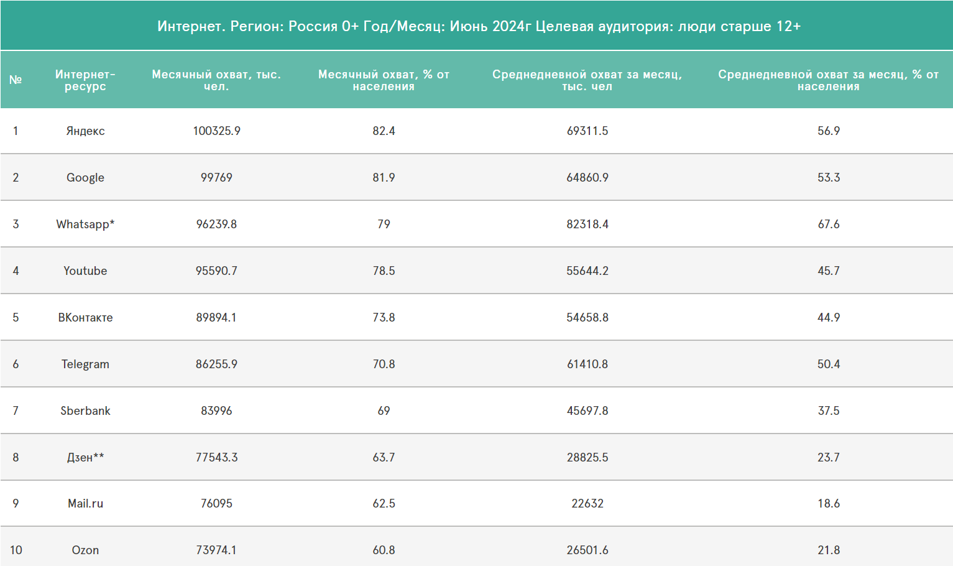Click the value '86255.9' for Telegram
The height and width of the screenshot is (566, 953).
click(216, 364)
